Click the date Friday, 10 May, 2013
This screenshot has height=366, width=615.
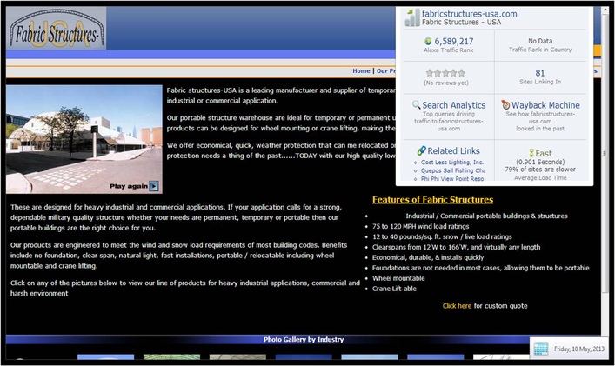pos(579,349)
